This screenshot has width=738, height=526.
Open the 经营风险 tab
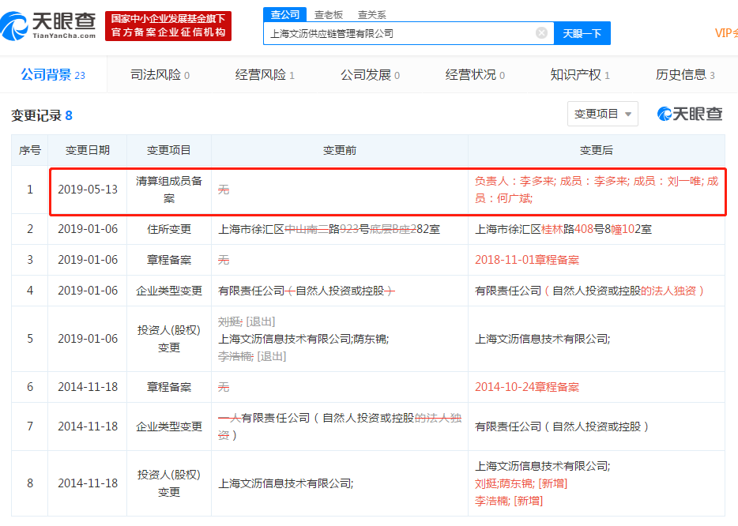point(265,75)
